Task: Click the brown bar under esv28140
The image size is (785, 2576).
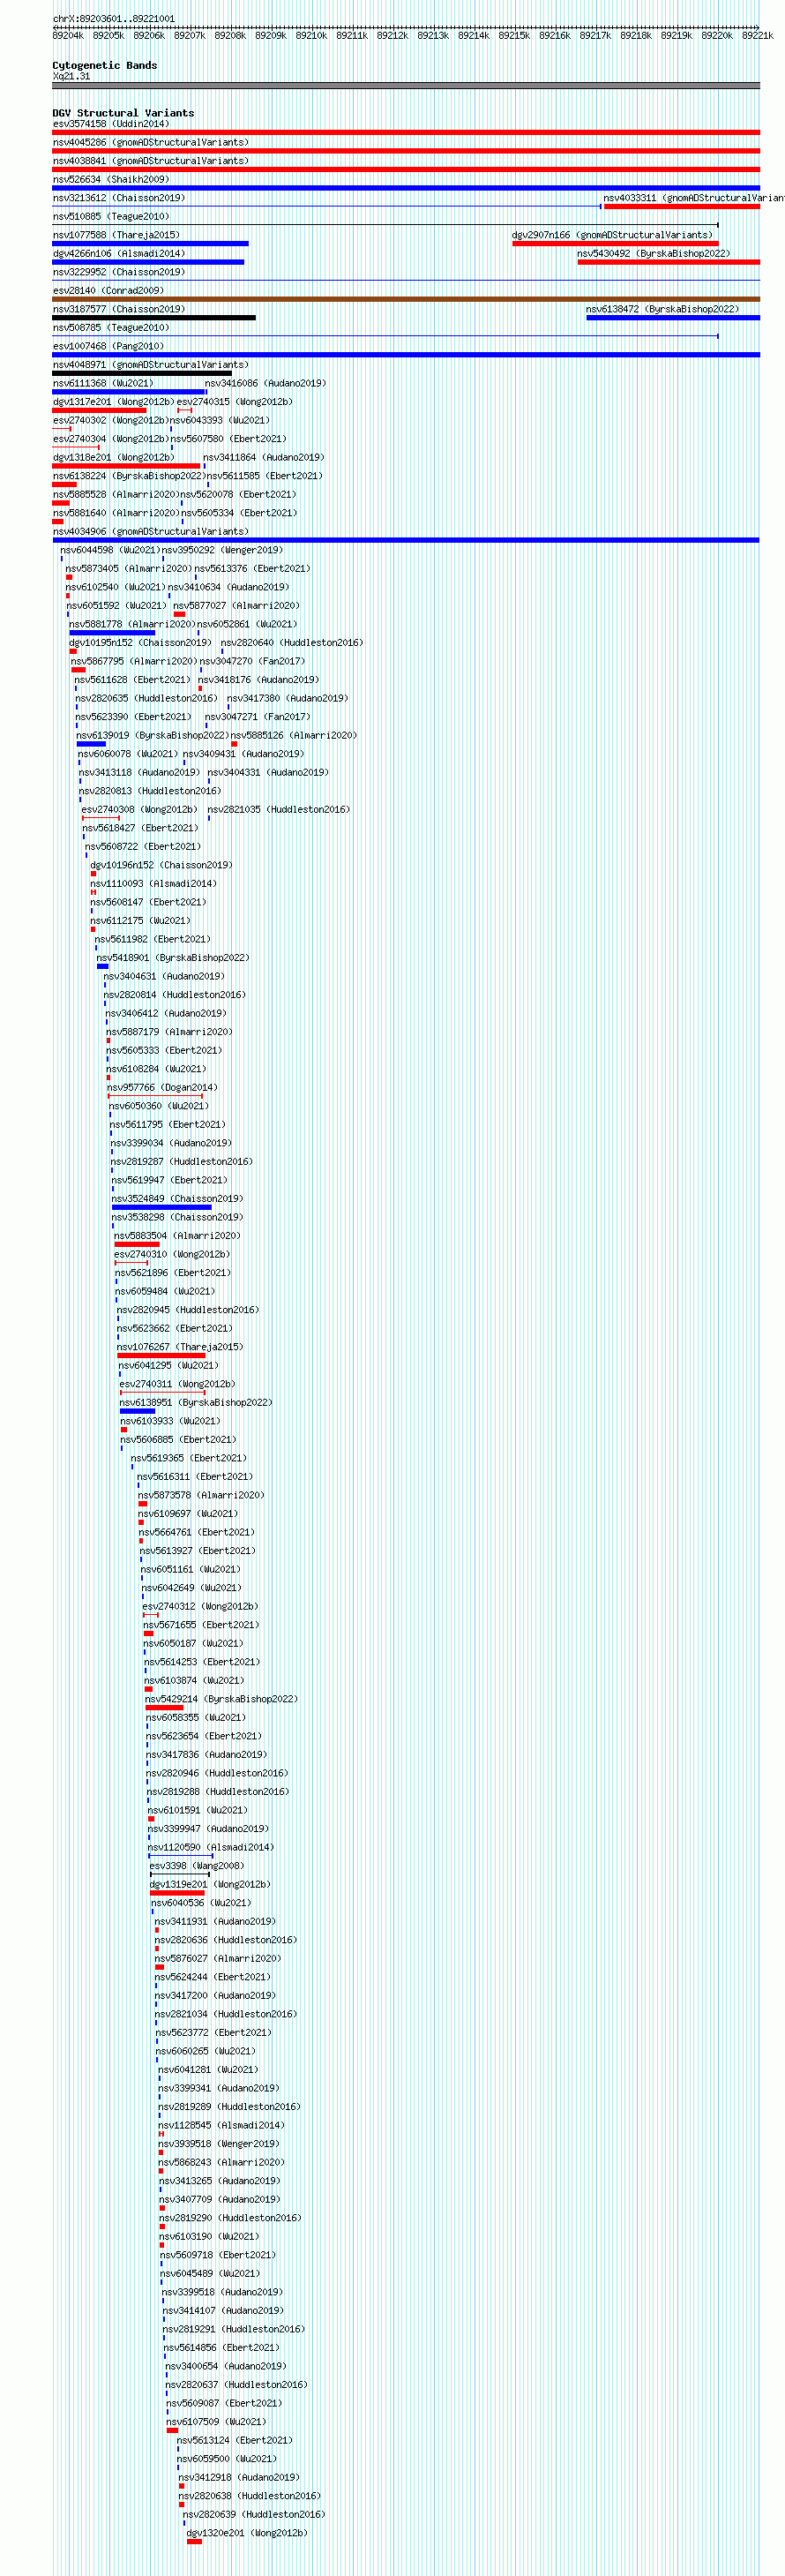Action: click(x=406, y=299)
